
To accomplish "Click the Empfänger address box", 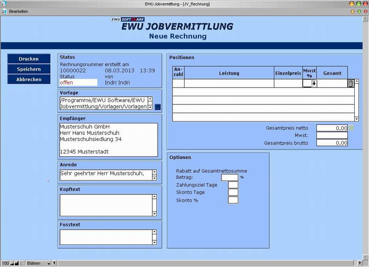I will 109,140.
